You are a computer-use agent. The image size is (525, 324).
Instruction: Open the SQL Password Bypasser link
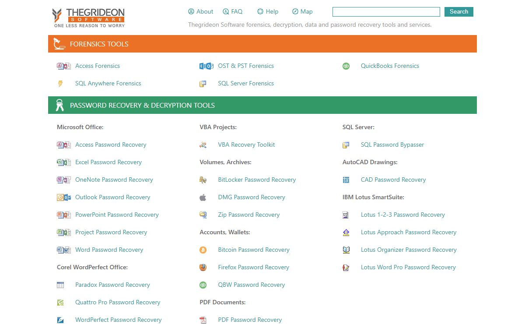[x=392, y=145]
